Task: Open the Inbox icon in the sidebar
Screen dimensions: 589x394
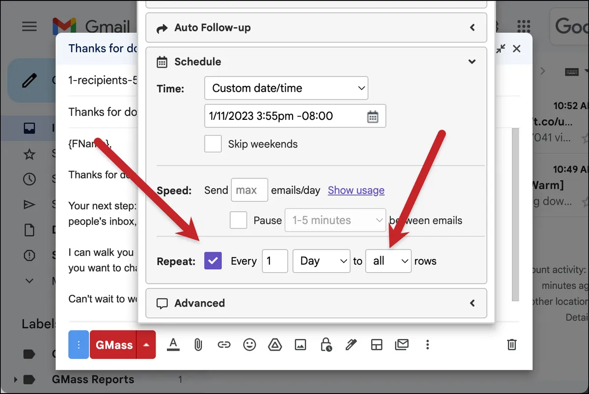Action: [29, 129]
